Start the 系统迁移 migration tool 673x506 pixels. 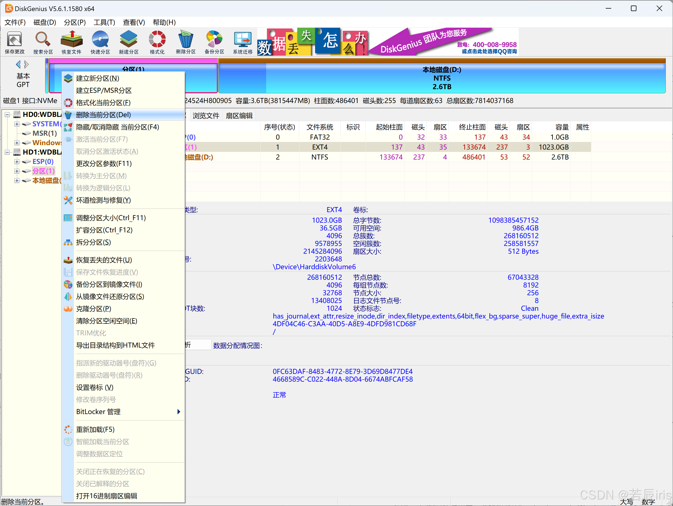[x=243, y=43]
